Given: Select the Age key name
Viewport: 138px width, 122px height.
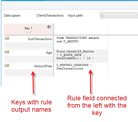Looking at the screenshot, I should [49, 53].
